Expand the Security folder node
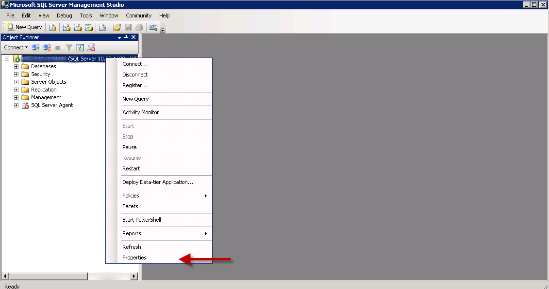This screenshot has width=549, height=289. tap(16, 74)
